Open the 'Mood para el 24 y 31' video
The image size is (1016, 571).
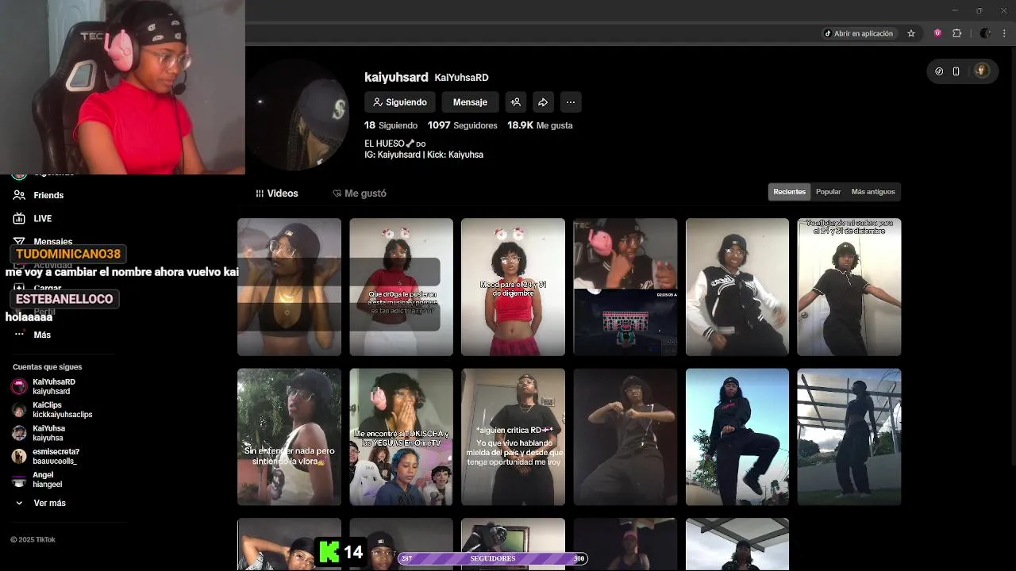(513, 287)
